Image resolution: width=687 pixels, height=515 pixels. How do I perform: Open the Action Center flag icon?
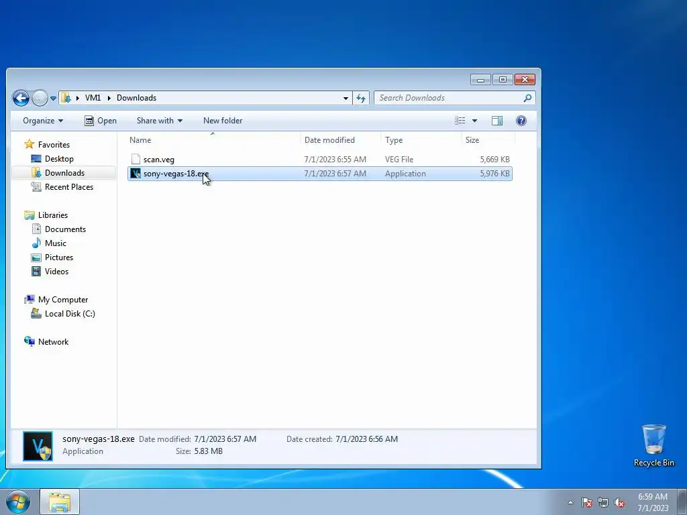(587, 502)
